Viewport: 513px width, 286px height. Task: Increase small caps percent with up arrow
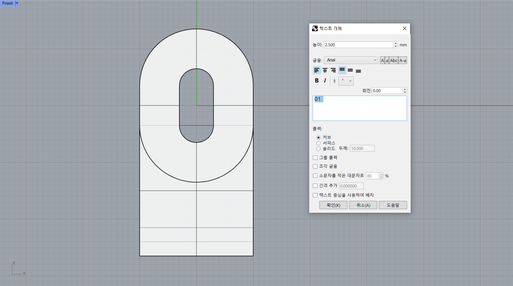coord(381,174)
